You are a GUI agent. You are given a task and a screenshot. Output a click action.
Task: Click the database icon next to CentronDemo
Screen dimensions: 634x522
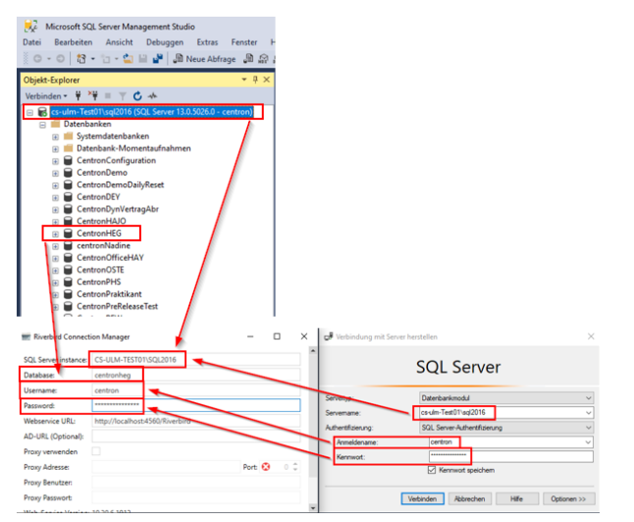(68, 173)
